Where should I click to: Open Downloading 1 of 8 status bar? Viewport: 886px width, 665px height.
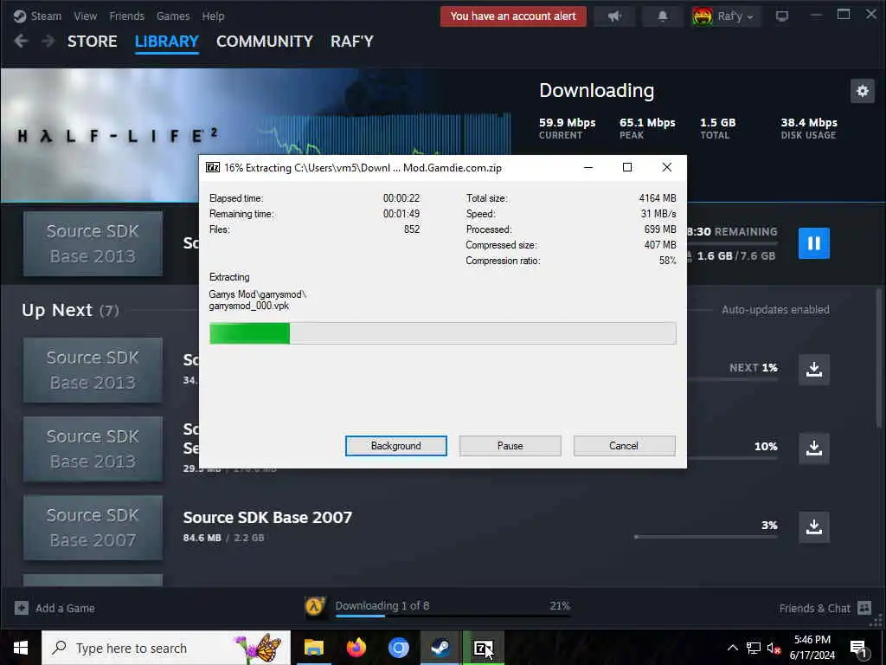click(x=452, y=607)
